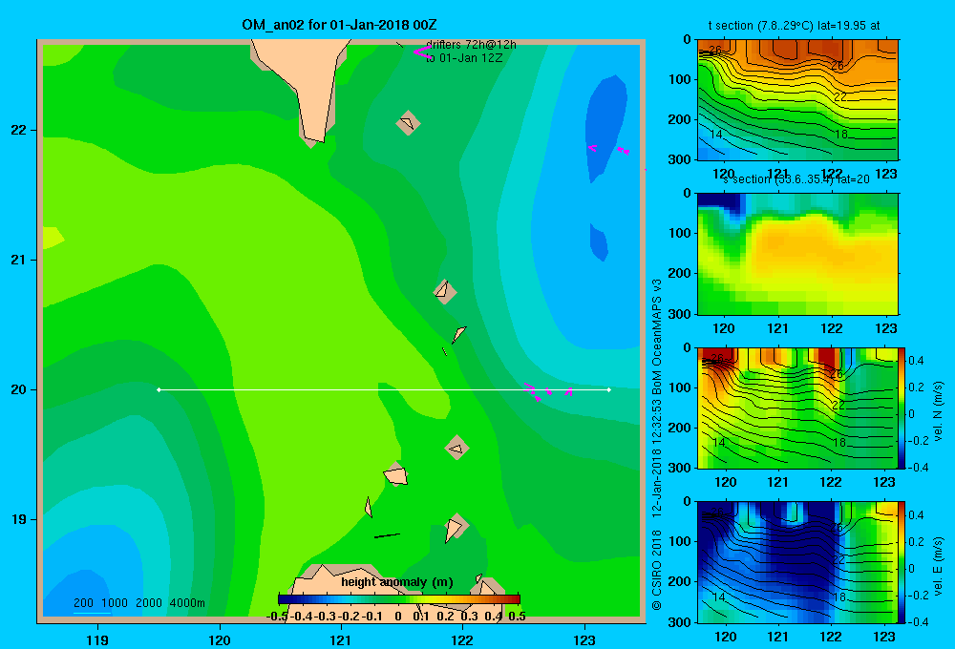Open the eastward velocity section panel

797,562
